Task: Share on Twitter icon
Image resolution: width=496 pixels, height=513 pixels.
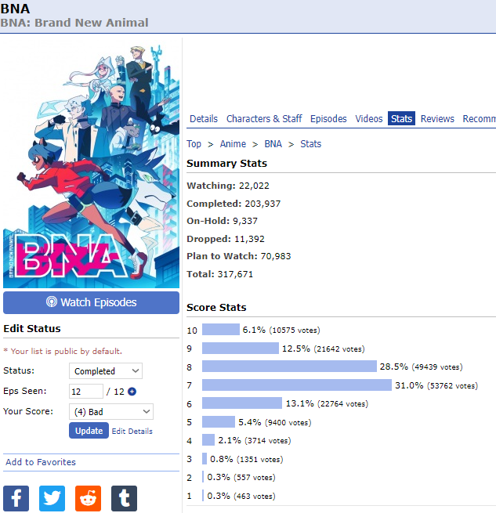Action: pyautogui.click(x=52, y=498)
